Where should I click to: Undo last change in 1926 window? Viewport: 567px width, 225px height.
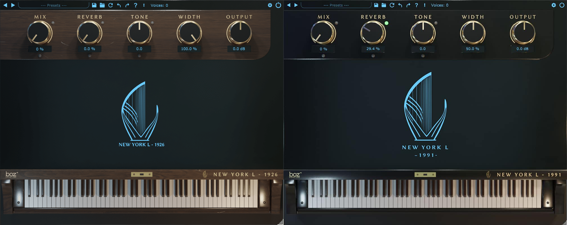[119, 5]
